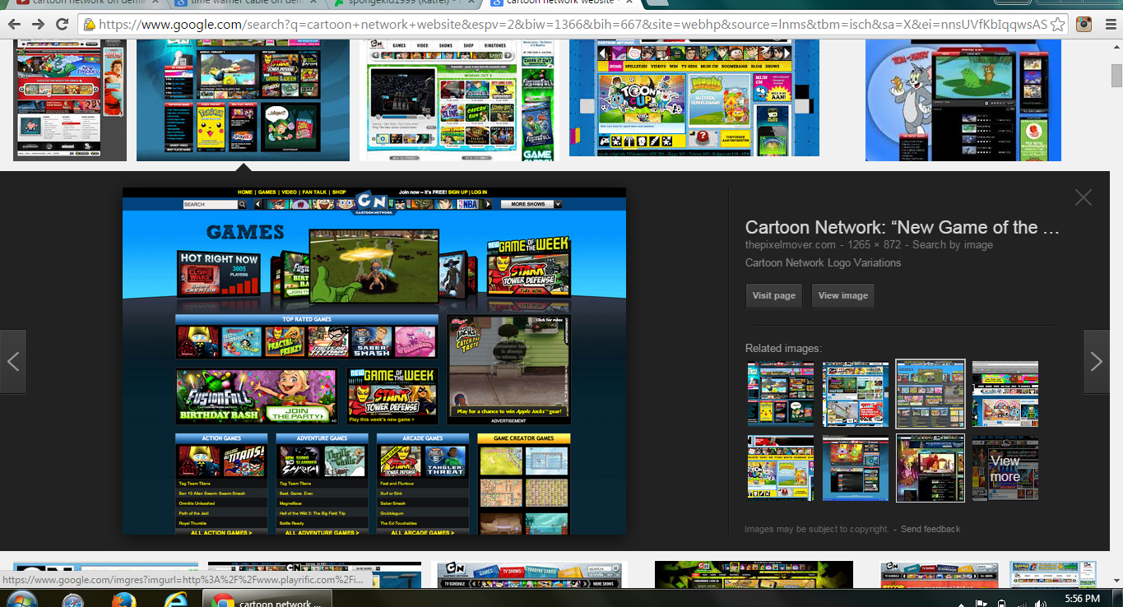Select first related image in top row

click(781, 393)
